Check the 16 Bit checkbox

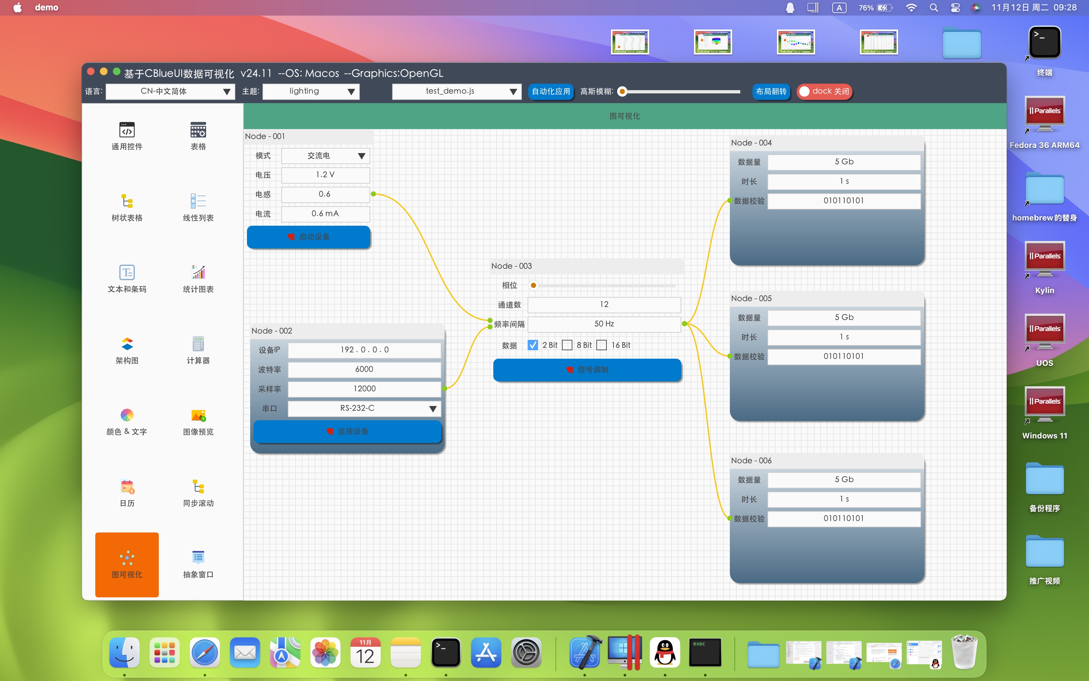coord(602,345)
